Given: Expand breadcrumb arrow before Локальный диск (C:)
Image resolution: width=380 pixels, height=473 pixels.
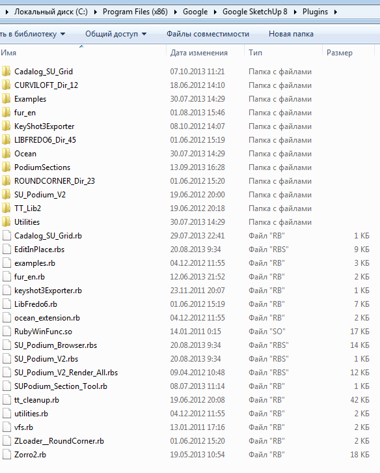Looking at the screenshot, I should pos(7,12).
